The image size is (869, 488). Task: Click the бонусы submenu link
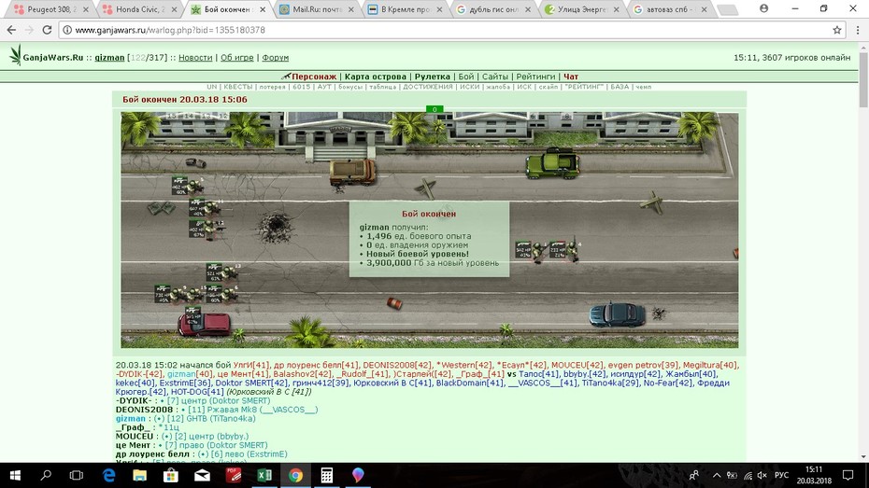click(350, 87)
